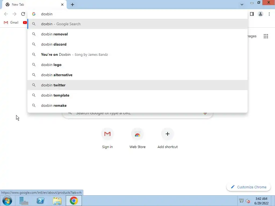The image size is (275, 206).
Task: Click the back navigation arrow
Action: (6, 14)
